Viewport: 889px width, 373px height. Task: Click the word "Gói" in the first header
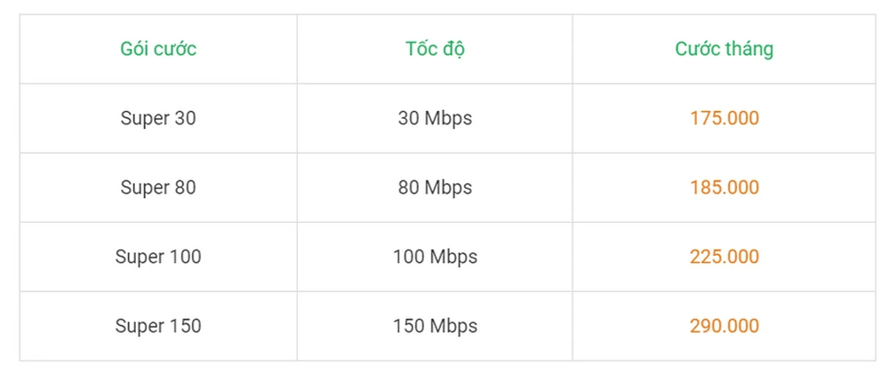coord(135,49)
